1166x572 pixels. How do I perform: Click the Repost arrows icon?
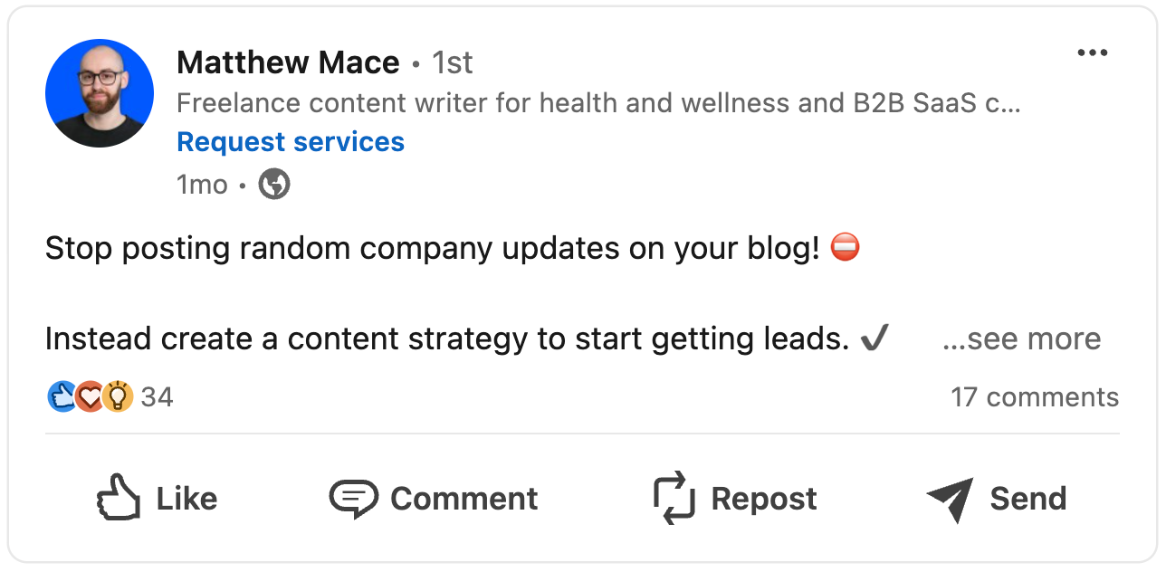[674, 499]
